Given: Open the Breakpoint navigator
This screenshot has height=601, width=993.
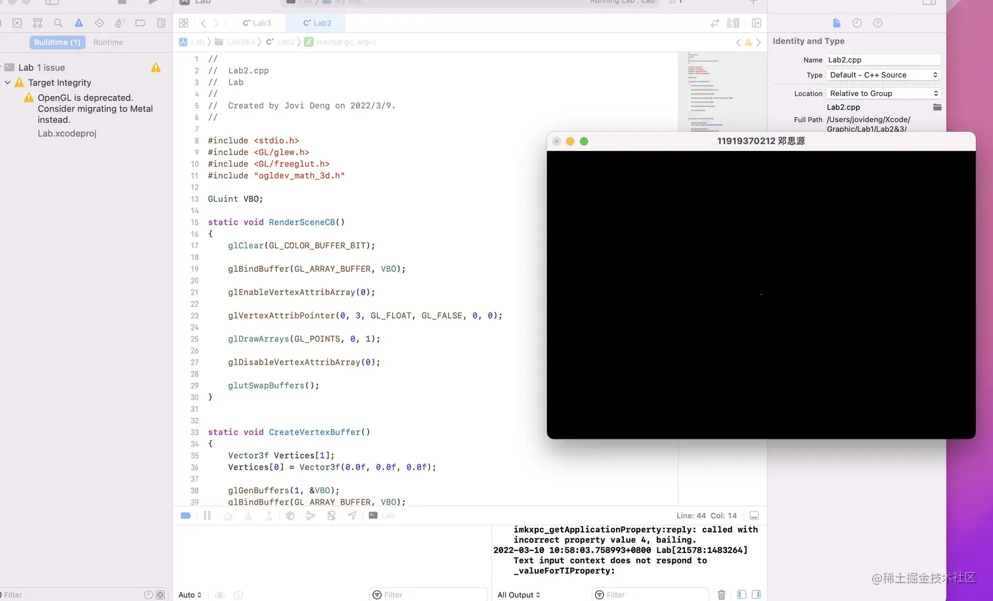Looking at the screenshot, I should pyautogui.click(x=140, y=22).
